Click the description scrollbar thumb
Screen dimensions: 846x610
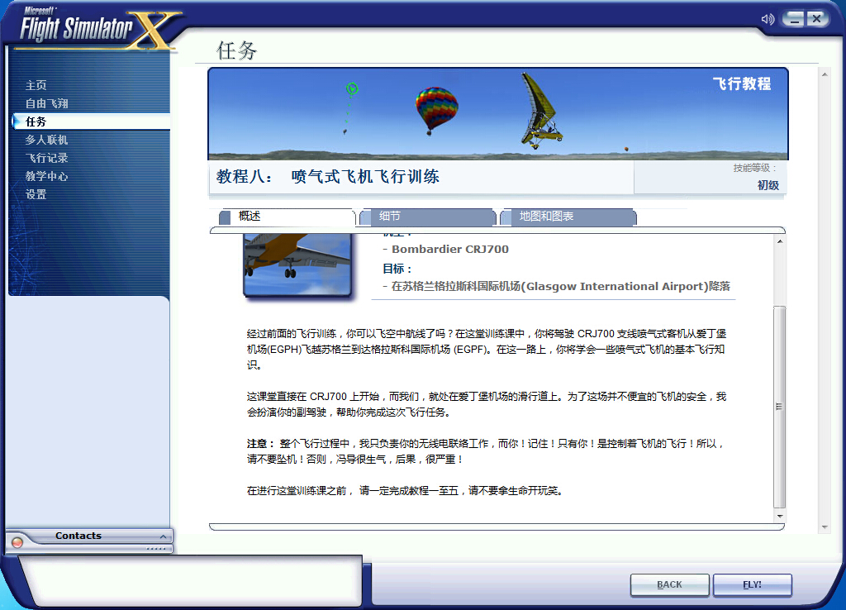pos(779,405)
